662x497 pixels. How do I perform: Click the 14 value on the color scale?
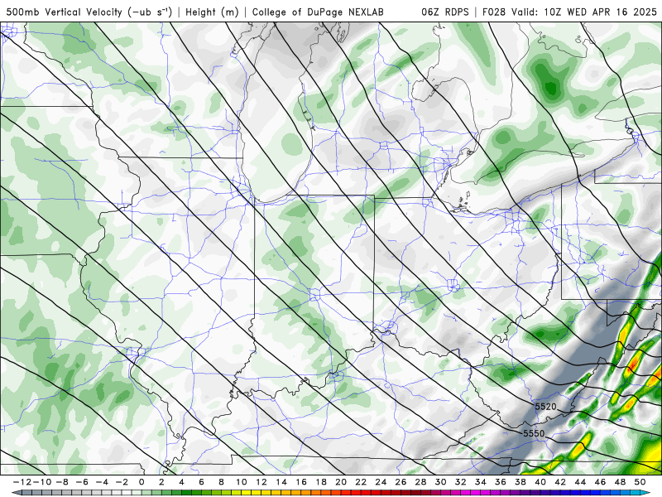pos(281,482)
